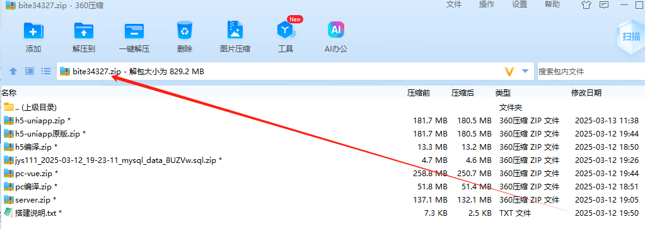Switch to icon view mode

point(30,72)
